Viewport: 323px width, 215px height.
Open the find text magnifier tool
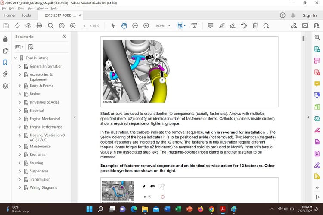point(50,25)
